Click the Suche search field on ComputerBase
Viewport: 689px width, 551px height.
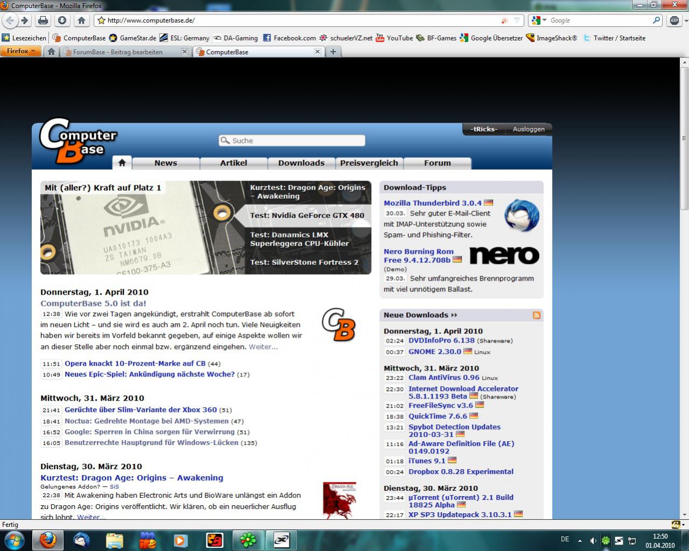coord(292,141)
